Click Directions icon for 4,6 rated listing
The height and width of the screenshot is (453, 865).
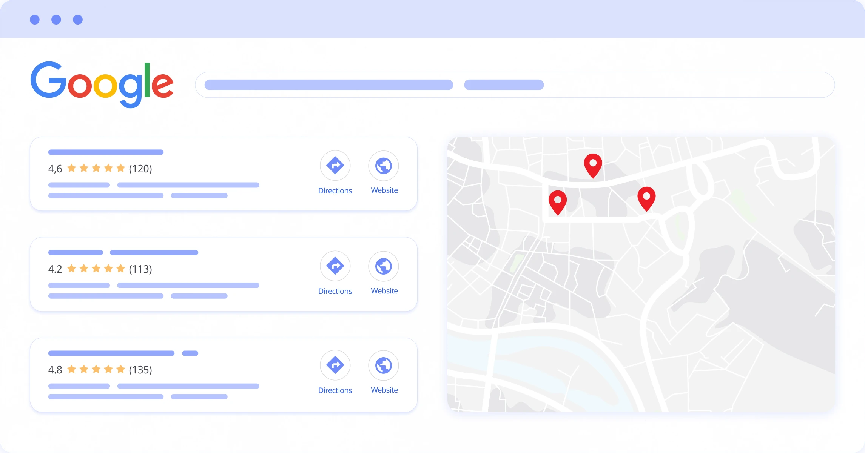click(335, 166)
